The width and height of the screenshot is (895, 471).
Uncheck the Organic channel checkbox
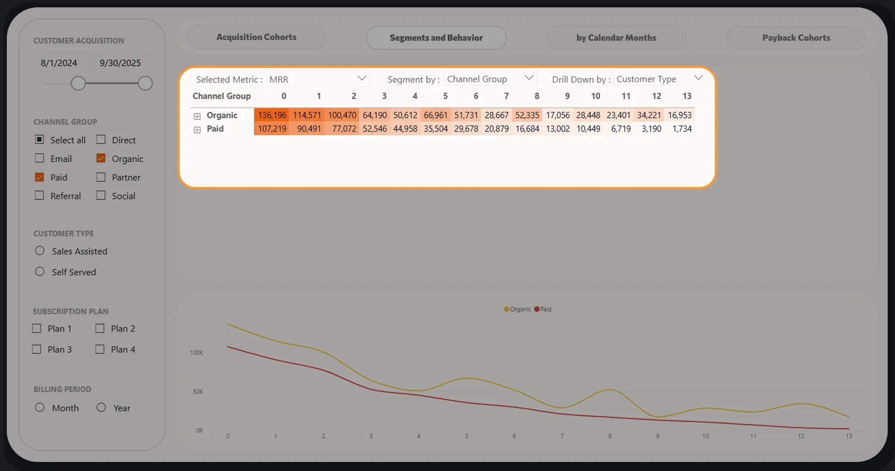pos(101,158)
